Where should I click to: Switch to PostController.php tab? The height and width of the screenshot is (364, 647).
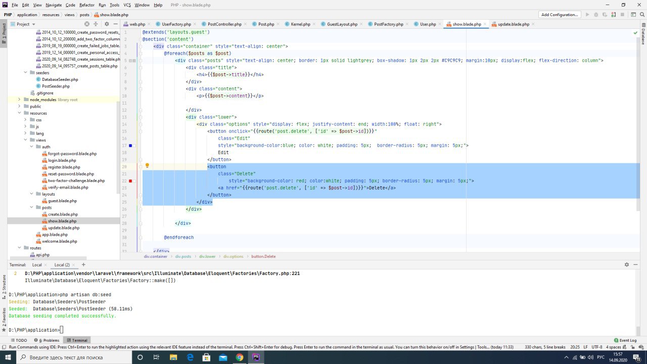[x=224, y=24]
